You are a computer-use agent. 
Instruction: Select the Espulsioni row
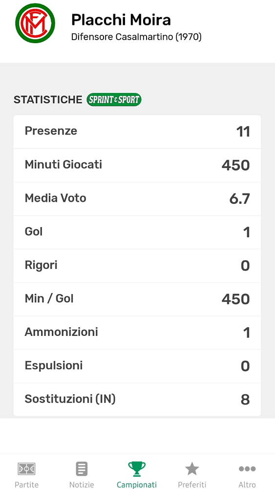[x=137, y=366]
